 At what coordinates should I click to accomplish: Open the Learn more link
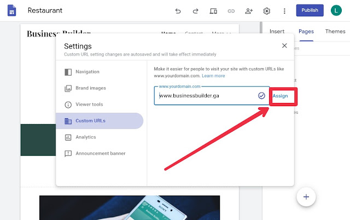click(x=213, y=76)
